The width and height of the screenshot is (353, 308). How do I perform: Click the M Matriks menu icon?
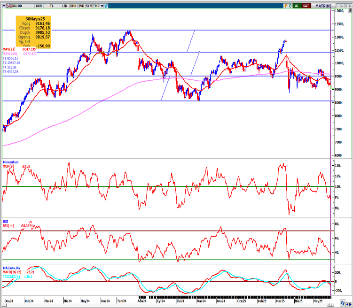4,6
